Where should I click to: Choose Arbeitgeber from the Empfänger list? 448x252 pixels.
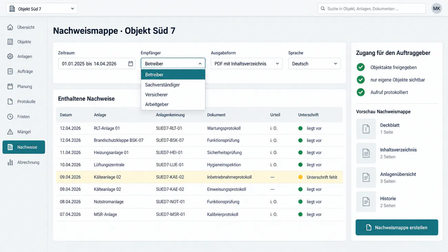pos(173,104)
